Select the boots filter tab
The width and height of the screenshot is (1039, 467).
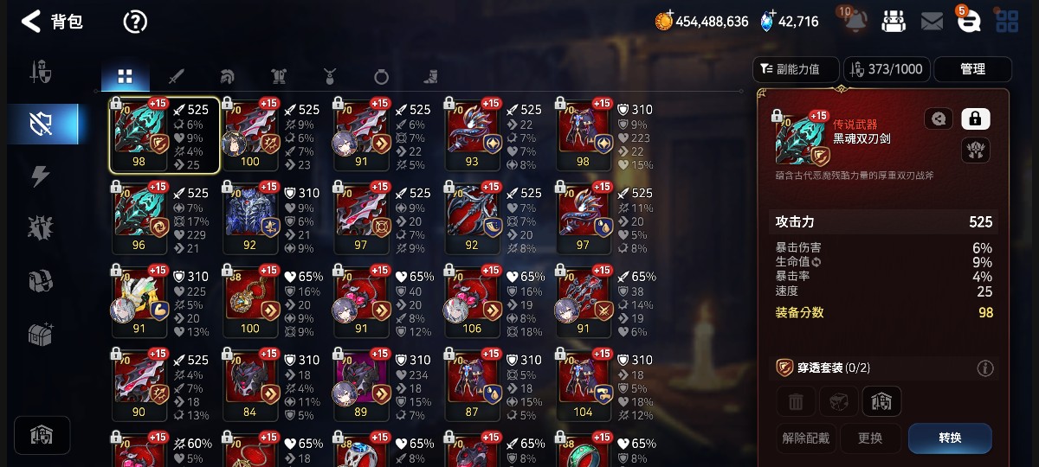point(431,76)
